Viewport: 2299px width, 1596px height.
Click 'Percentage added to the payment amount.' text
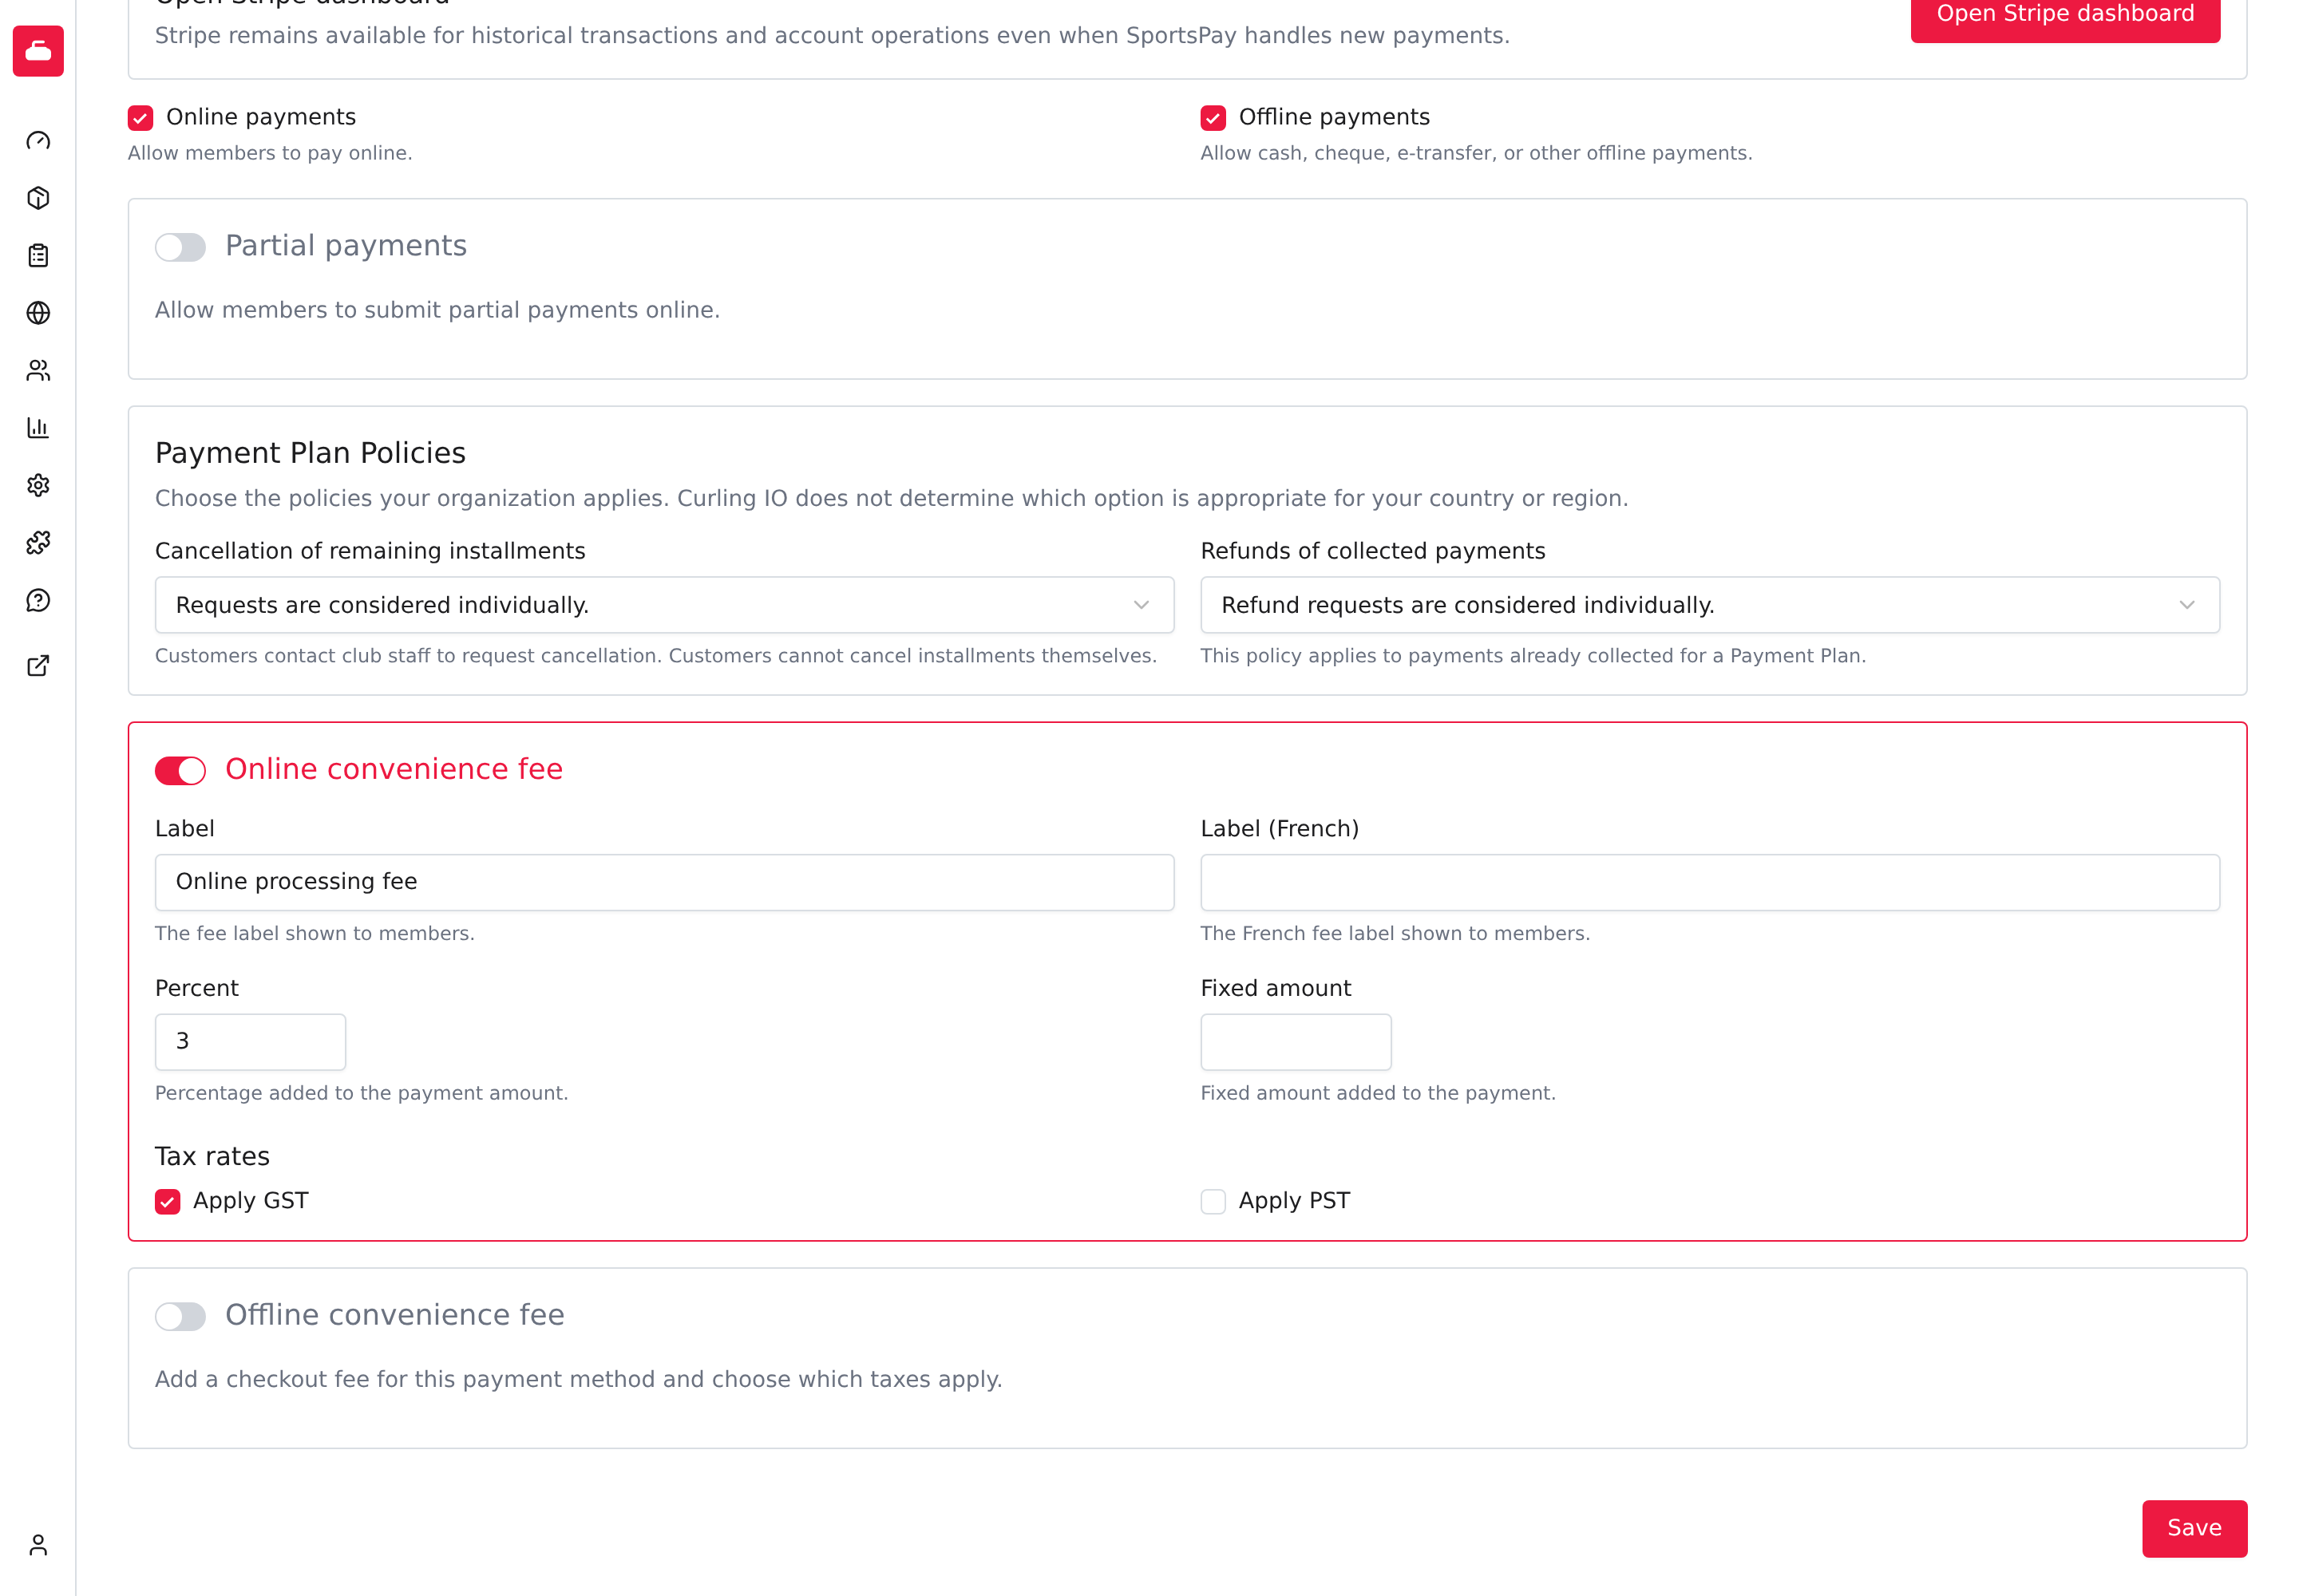pyautogui.click(x=361, y=1093)
